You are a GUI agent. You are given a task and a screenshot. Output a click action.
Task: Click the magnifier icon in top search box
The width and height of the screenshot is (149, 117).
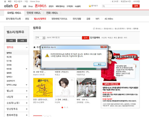coord(104,6)
